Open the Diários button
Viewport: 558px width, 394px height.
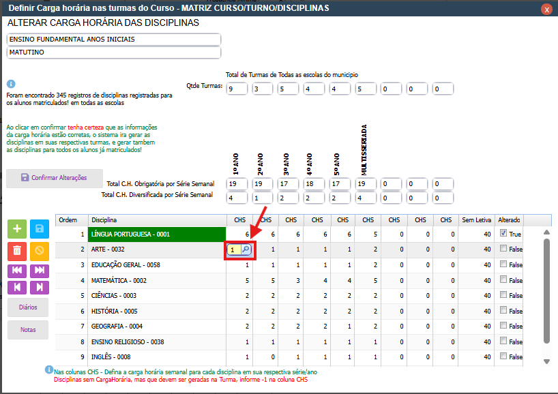28,307
